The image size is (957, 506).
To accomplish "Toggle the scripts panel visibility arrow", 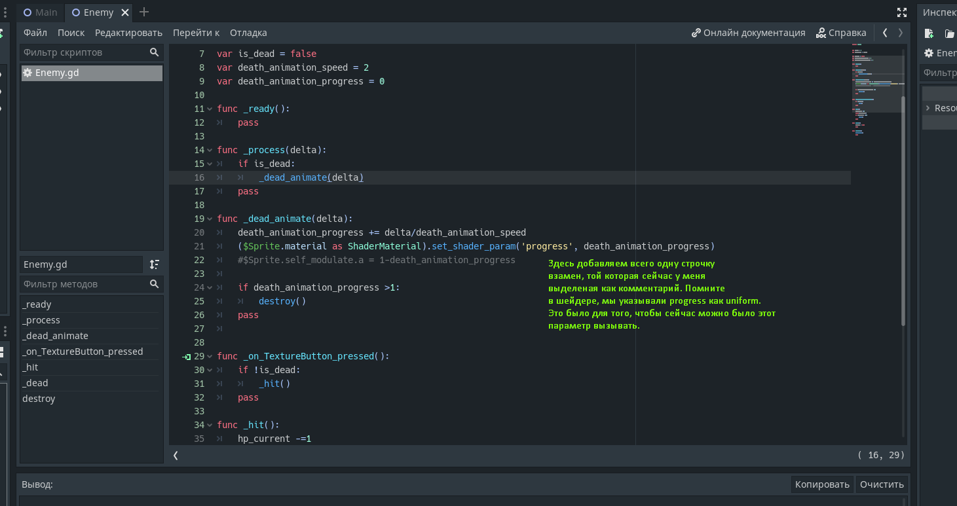I will [x=176, y=455].
